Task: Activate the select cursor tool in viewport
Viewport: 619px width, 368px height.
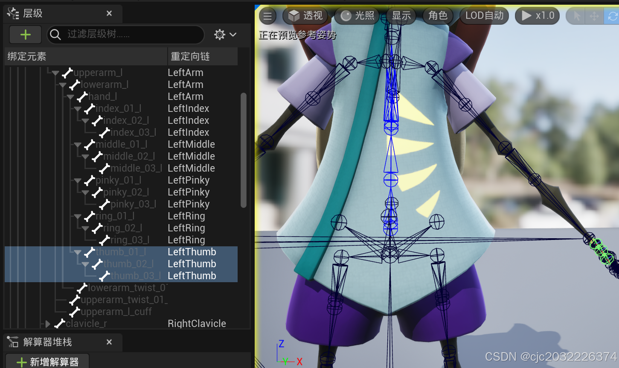Action: (577, 16)
